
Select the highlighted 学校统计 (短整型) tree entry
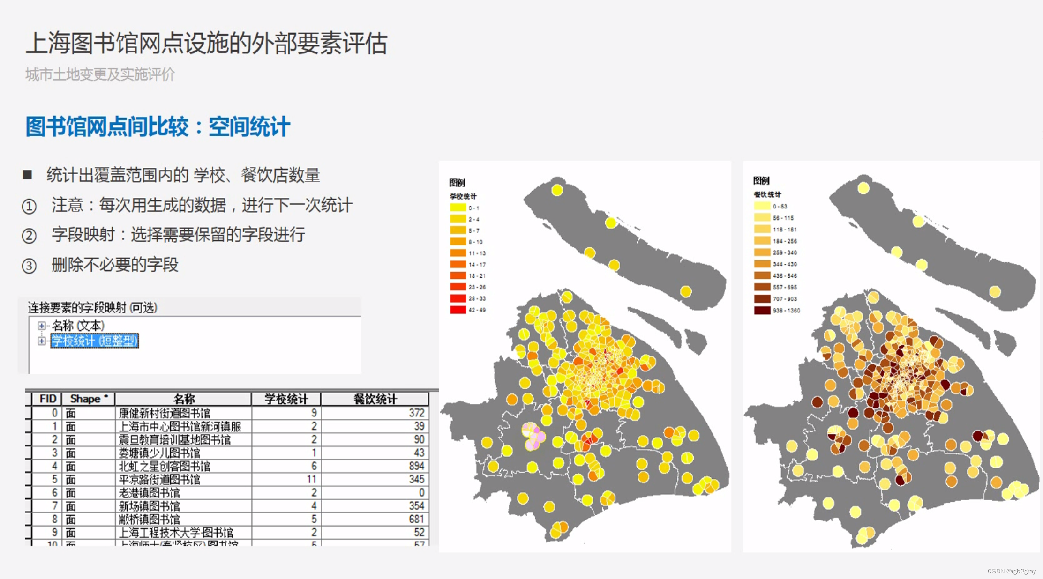[94, 341]
